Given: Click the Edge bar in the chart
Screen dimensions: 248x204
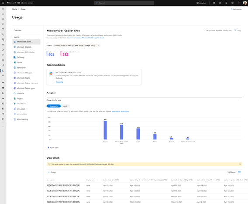Looking at the screenshot, I should pos(138,134).
